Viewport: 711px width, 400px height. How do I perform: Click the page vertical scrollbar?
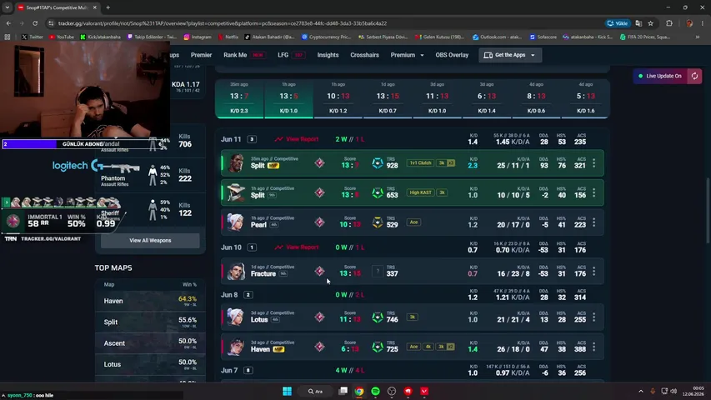708,212
